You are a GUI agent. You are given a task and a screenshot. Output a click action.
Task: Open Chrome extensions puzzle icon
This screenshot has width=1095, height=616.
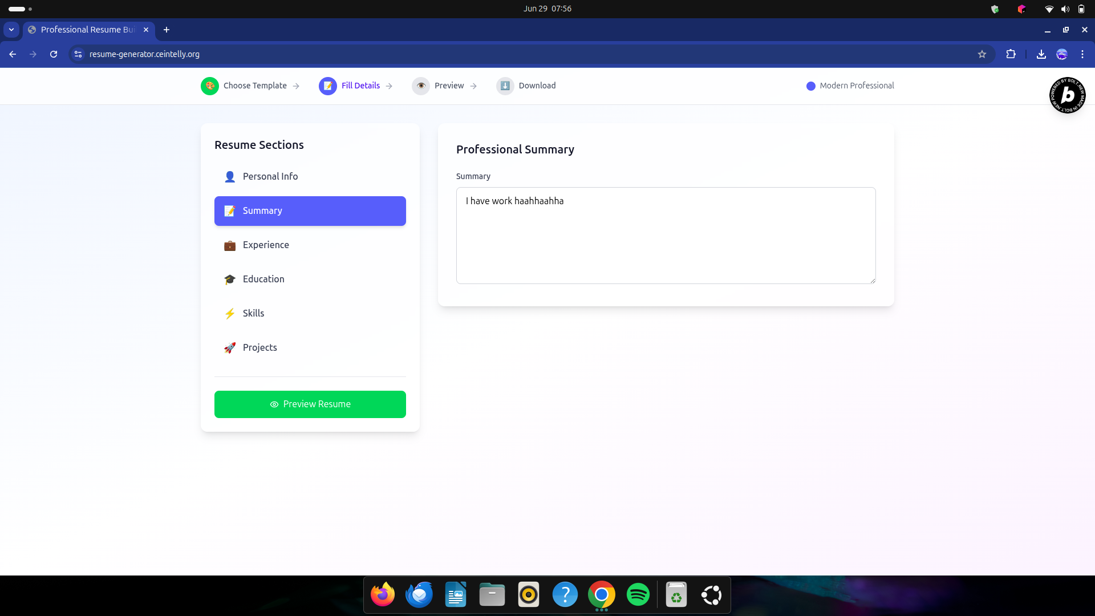point(1011,54)
